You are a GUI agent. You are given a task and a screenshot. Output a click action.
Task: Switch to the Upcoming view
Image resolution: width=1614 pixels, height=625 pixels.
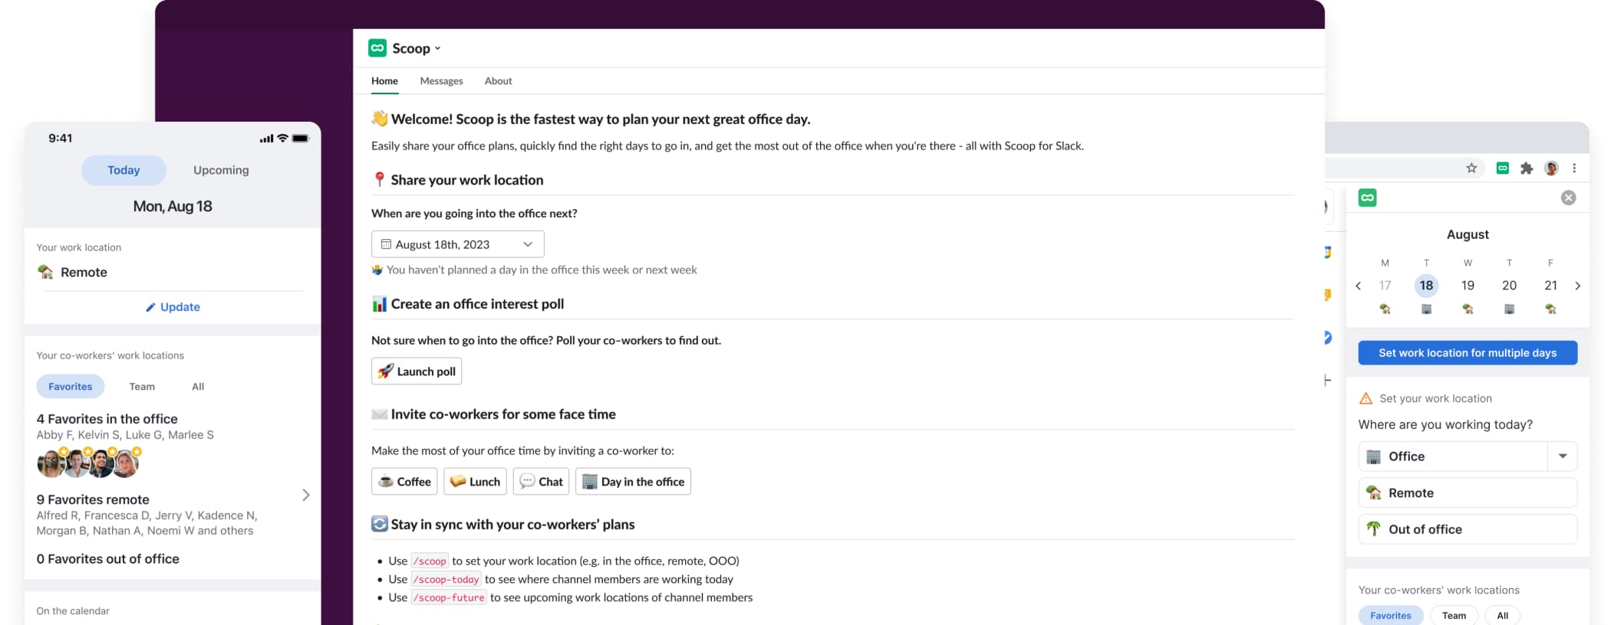(221, 170)
